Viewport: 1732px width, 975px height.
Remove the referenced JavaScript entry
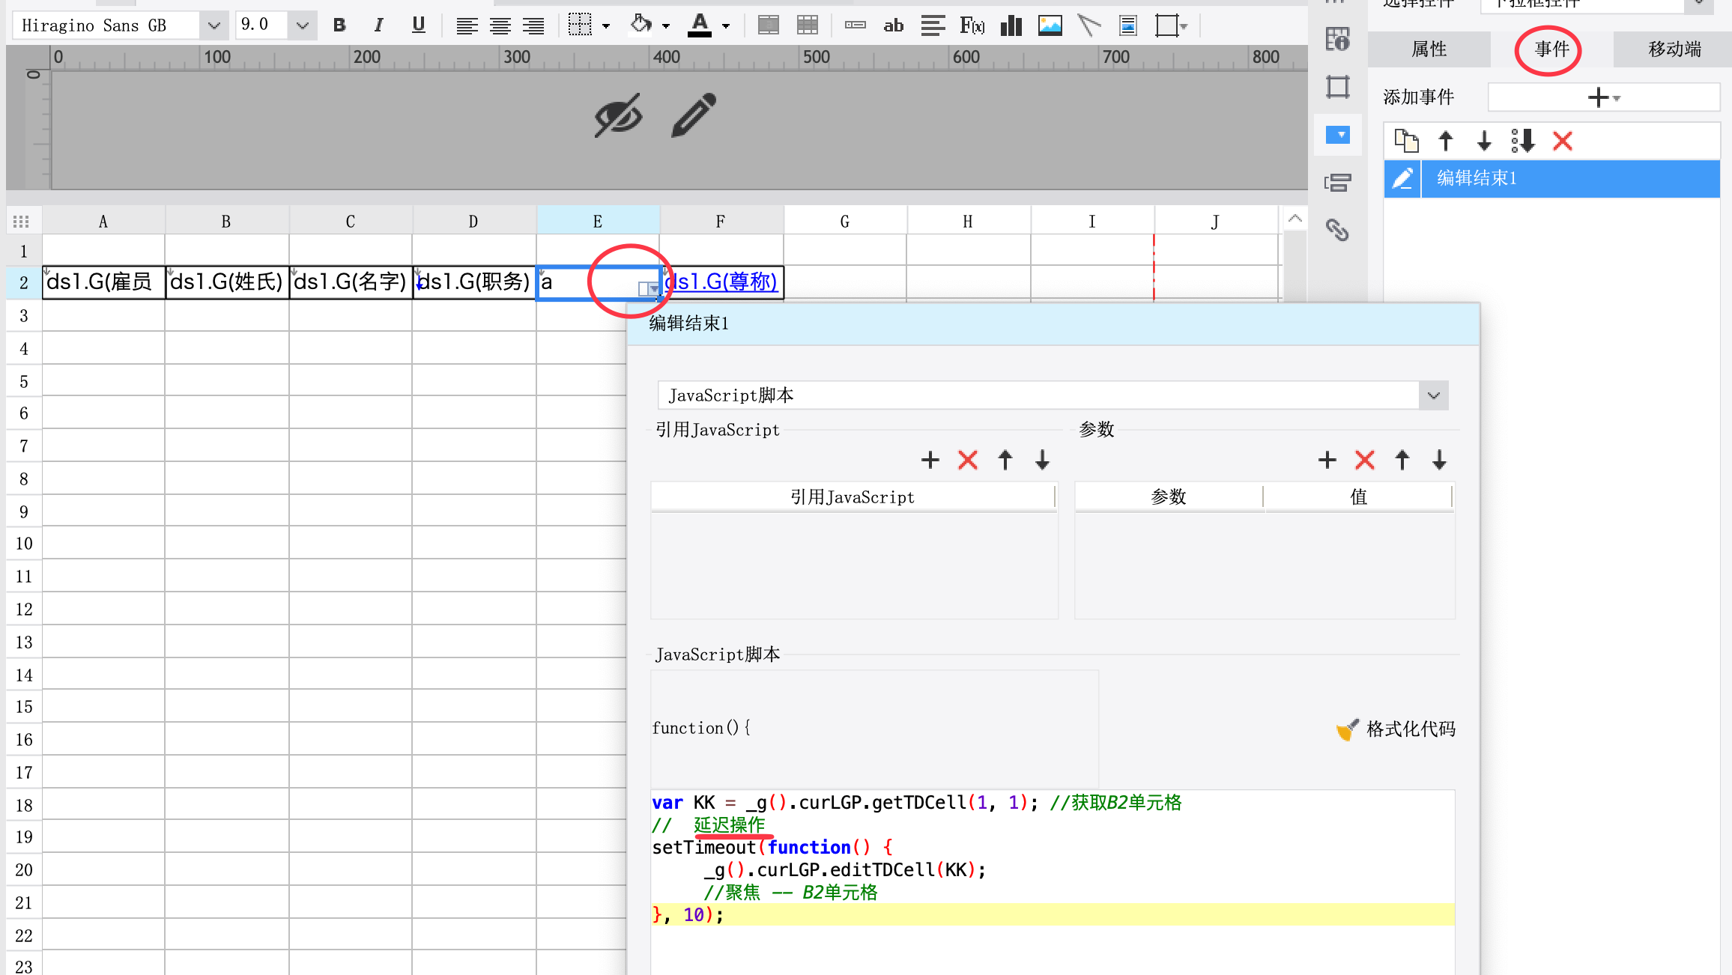(x=968, y=460)
